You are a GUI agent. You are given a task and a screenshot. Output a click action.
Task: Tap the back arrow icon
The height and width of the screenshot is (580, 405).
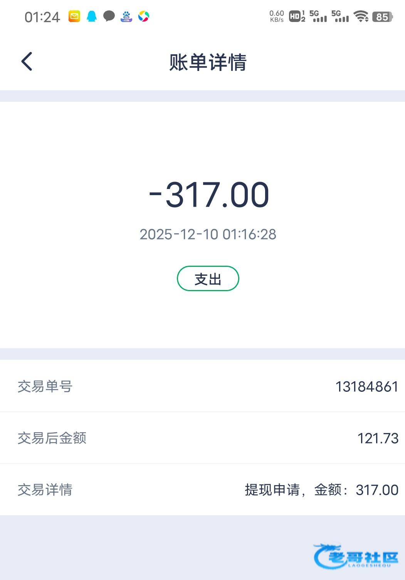[27, 62]
